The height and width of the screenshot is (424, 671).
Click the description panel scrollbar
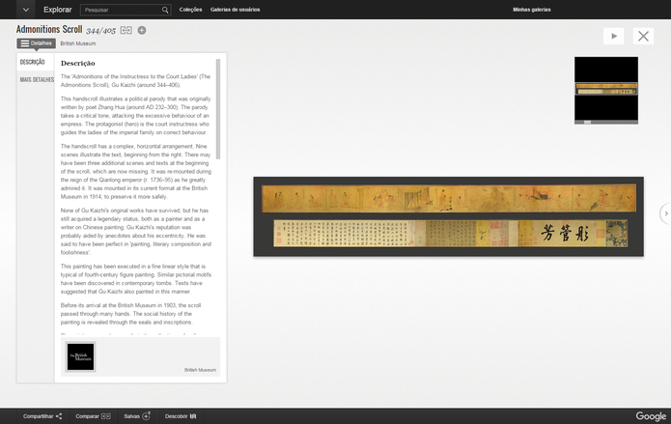[218, 109]
